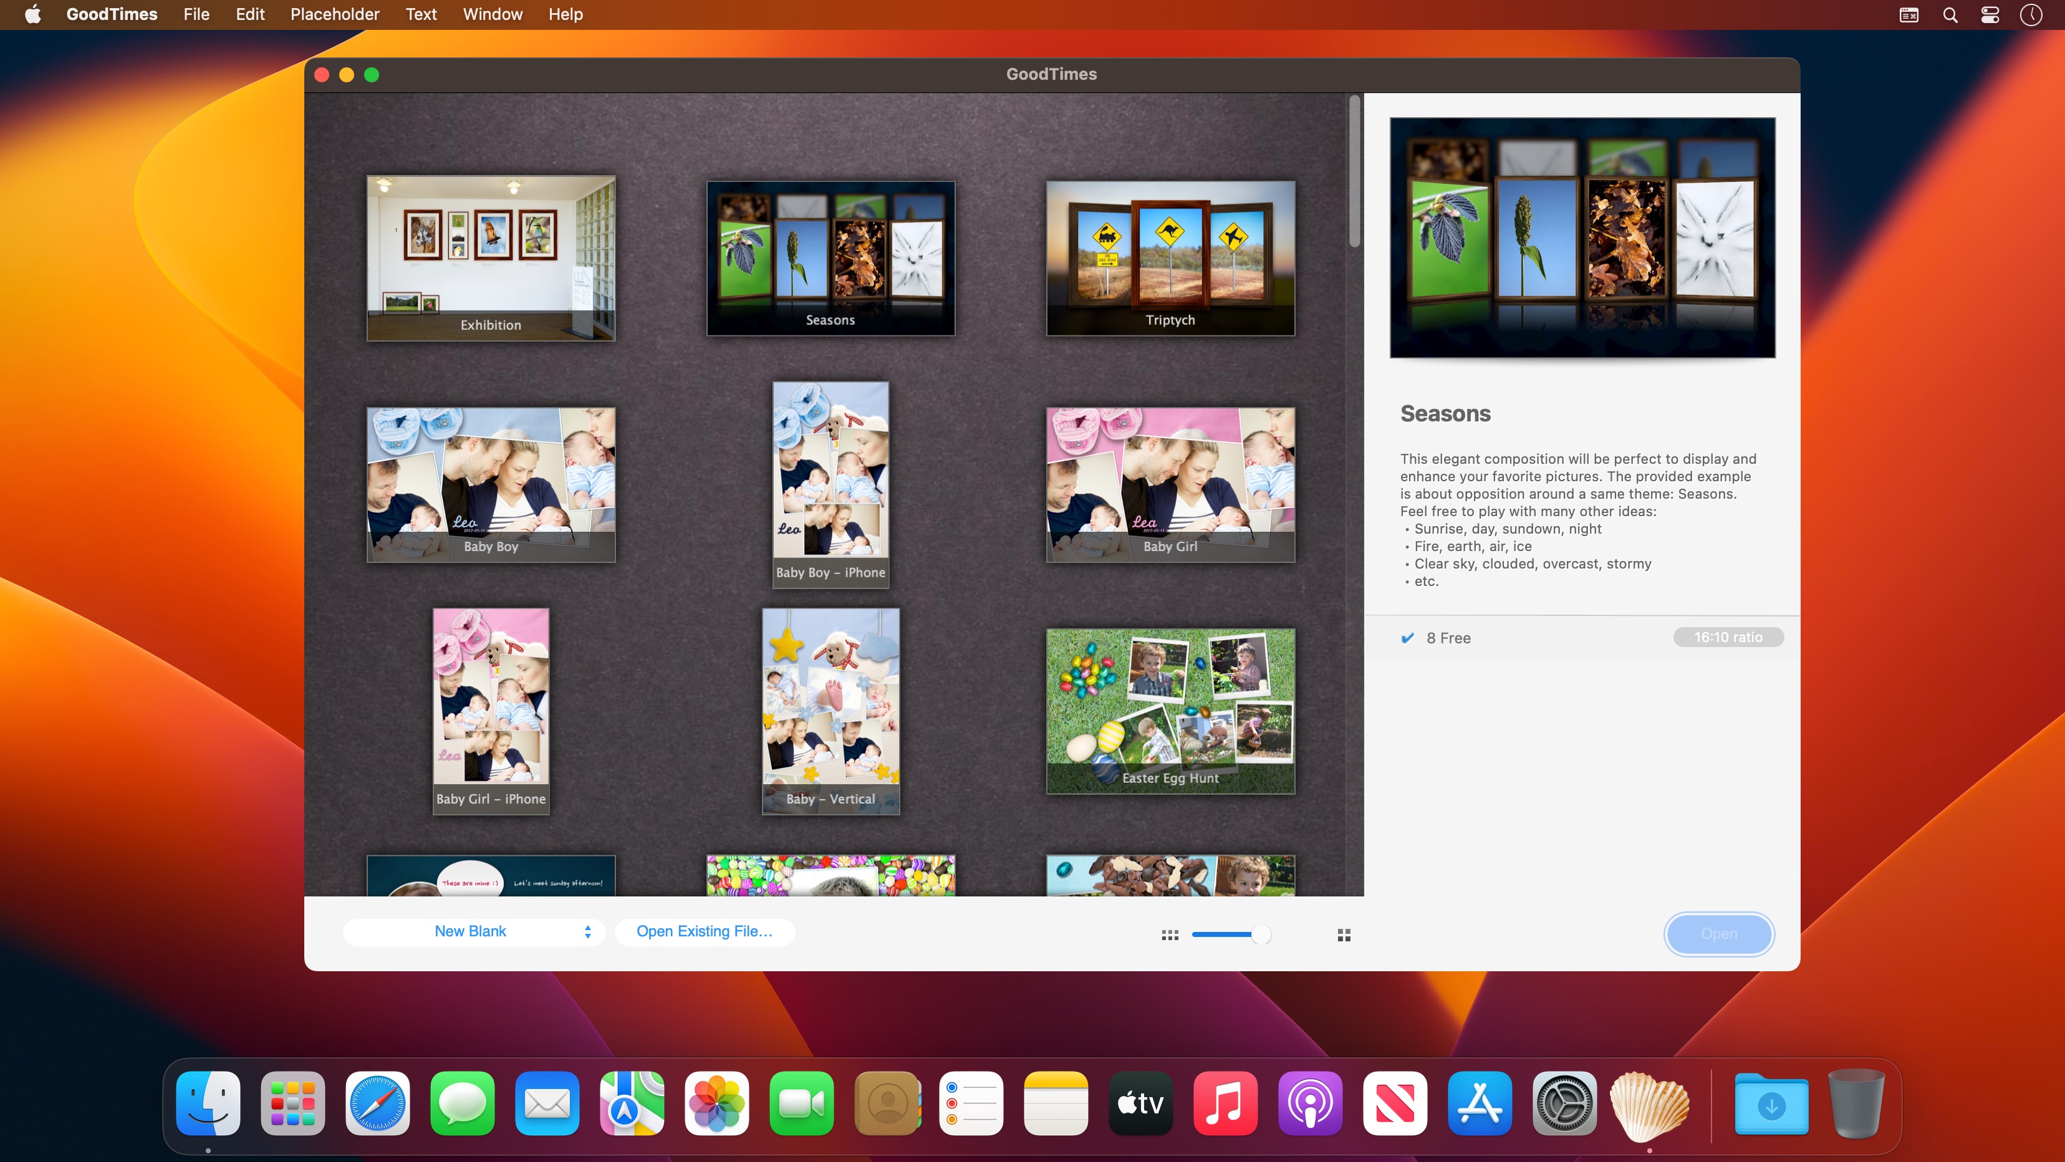Click the large grid thumbnails icon

coord(1344,934)
